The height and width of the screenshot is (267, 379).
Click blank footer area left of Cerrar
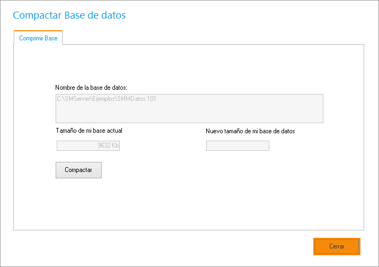tap(159, 247)
